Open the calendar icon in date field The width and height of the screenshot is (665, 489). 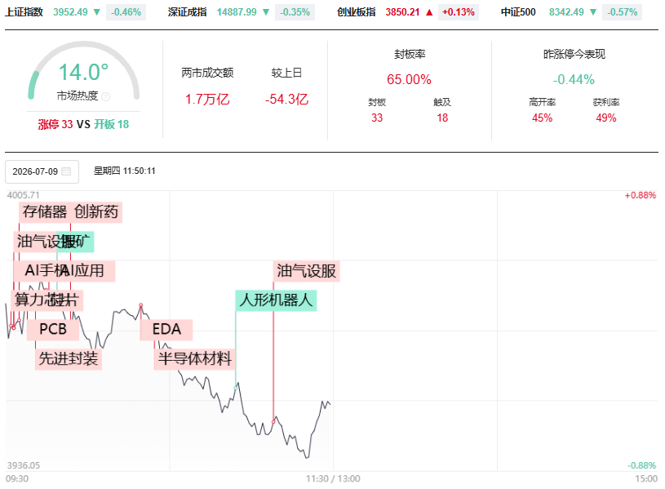66,171
